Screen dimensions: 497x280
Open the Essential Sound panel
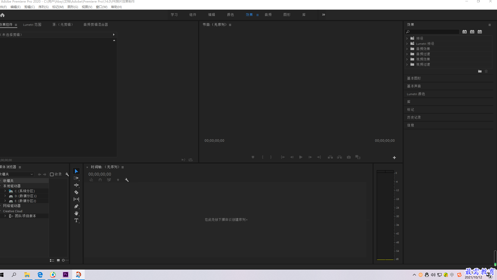click(414, 86)
